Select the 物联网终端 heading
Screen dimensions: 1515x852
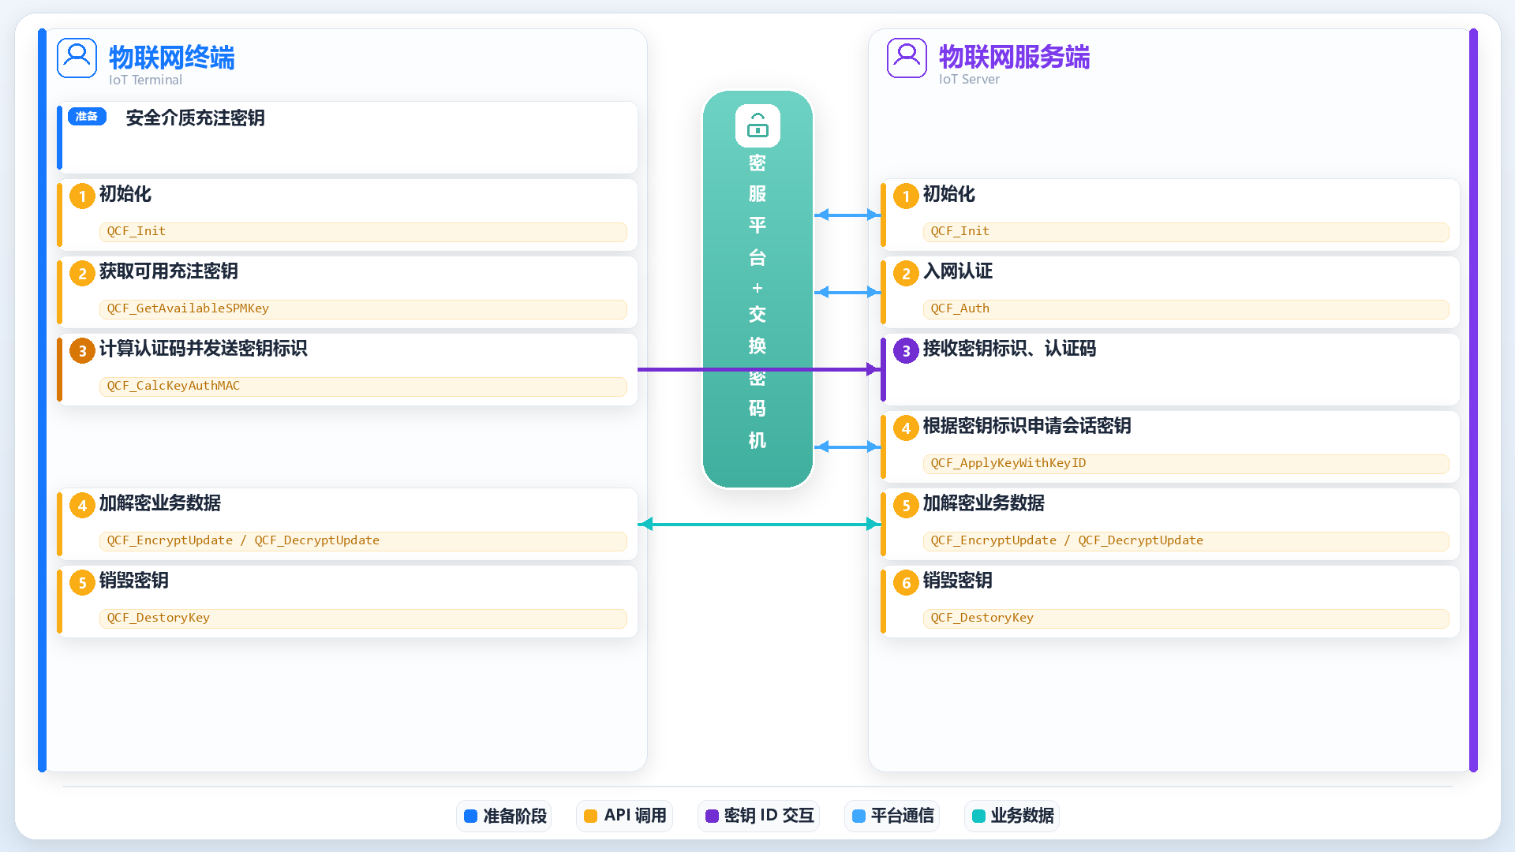point(171,57)
